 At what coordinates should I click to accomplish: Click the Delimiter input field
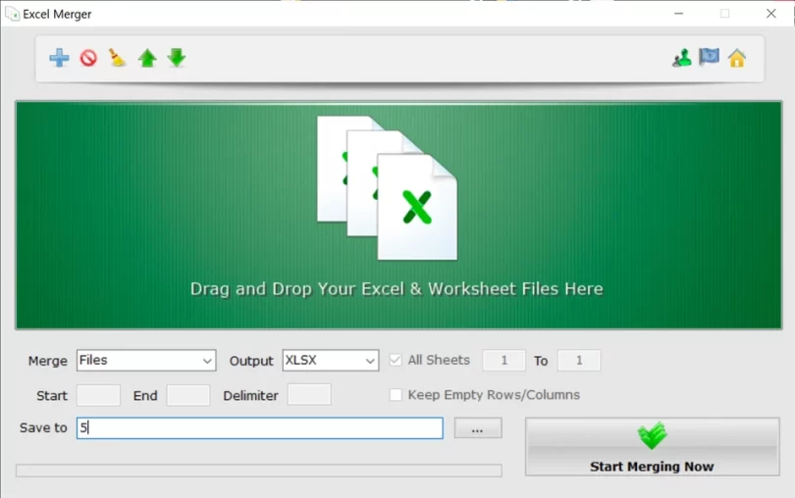[x=309, y=395]
